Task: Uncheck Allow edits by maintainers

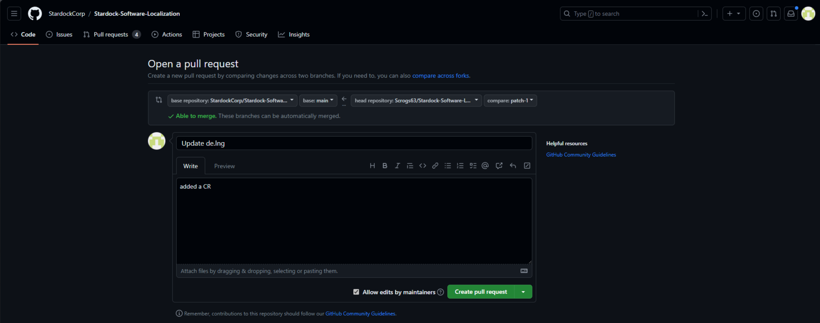Action: coord(356,292)
